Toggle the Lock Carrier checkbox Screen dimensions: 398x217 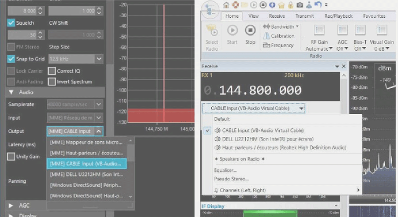point(11,71)
